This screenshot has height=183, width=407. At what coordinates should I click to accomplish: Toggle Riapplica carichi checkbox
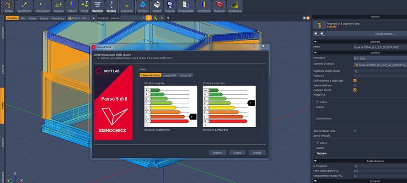(x=355, y=90)
